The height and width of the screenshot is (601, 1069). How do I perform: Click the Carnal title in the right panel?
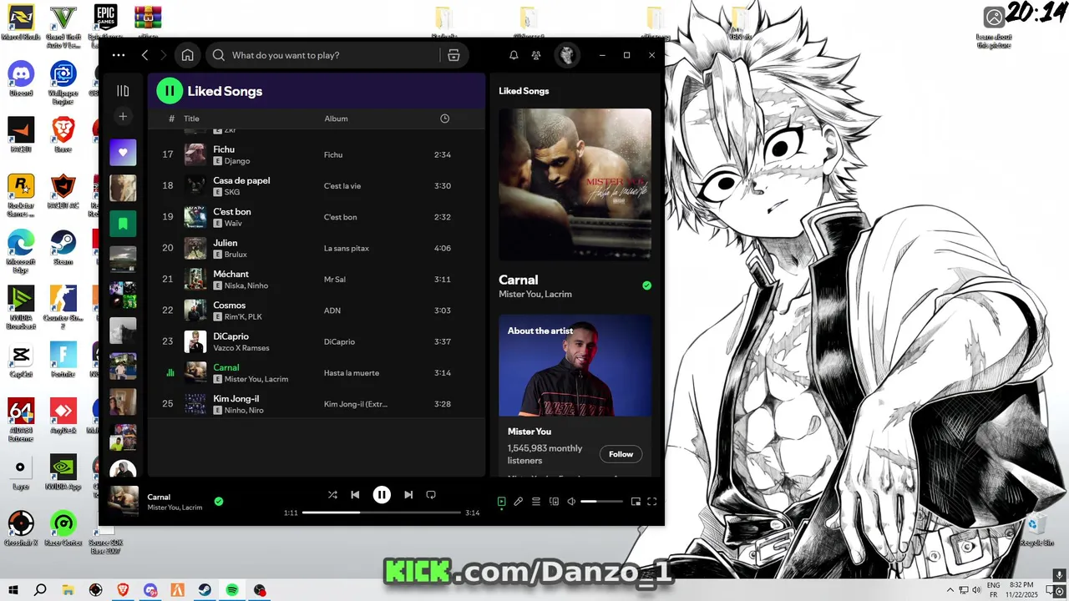(519, 280)
